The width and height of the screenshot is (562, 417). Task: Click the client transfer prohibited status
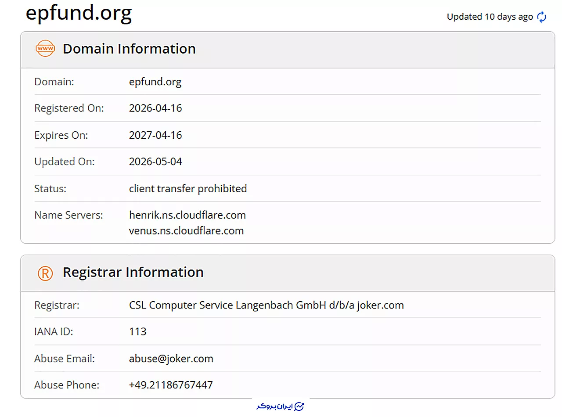(188, 189)
